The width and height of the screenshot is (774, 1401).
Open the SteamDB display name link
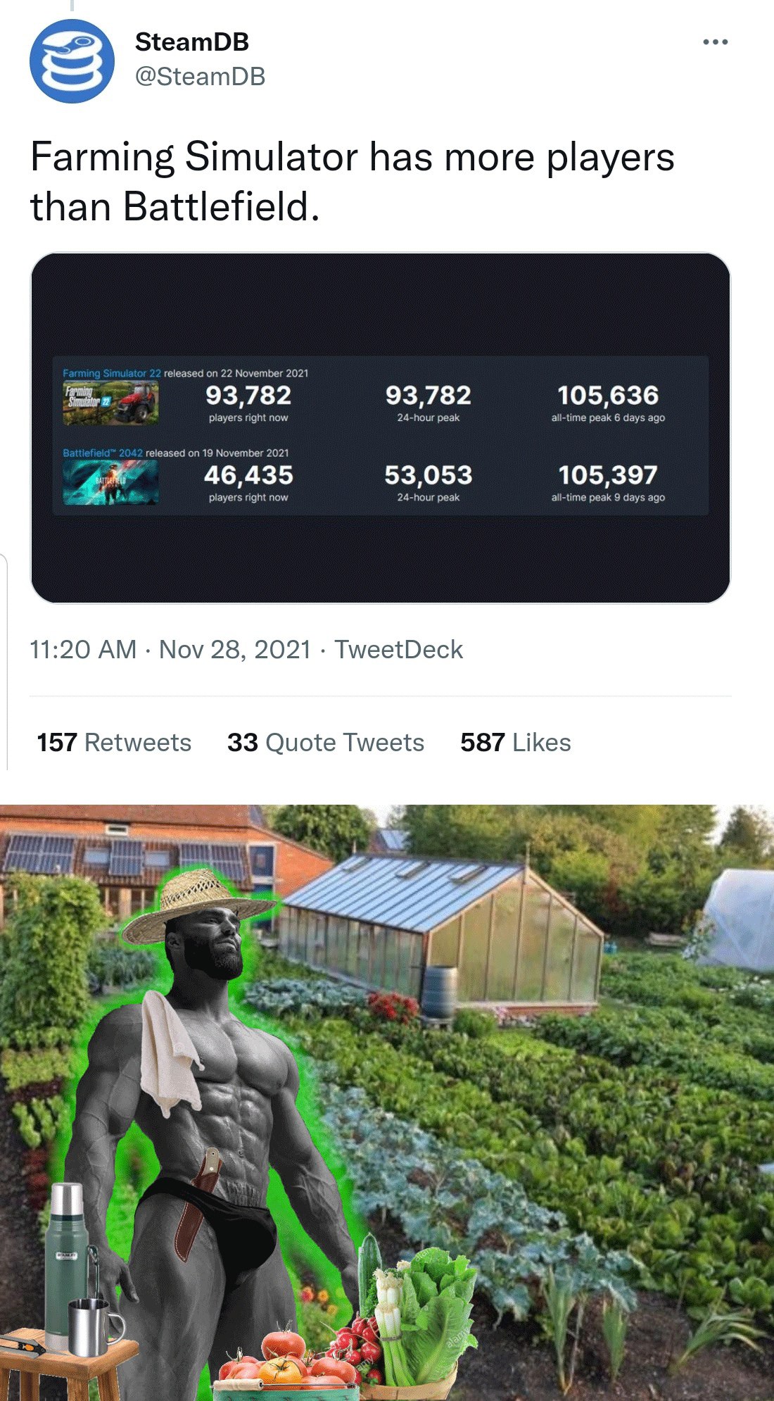coord(191,42)
